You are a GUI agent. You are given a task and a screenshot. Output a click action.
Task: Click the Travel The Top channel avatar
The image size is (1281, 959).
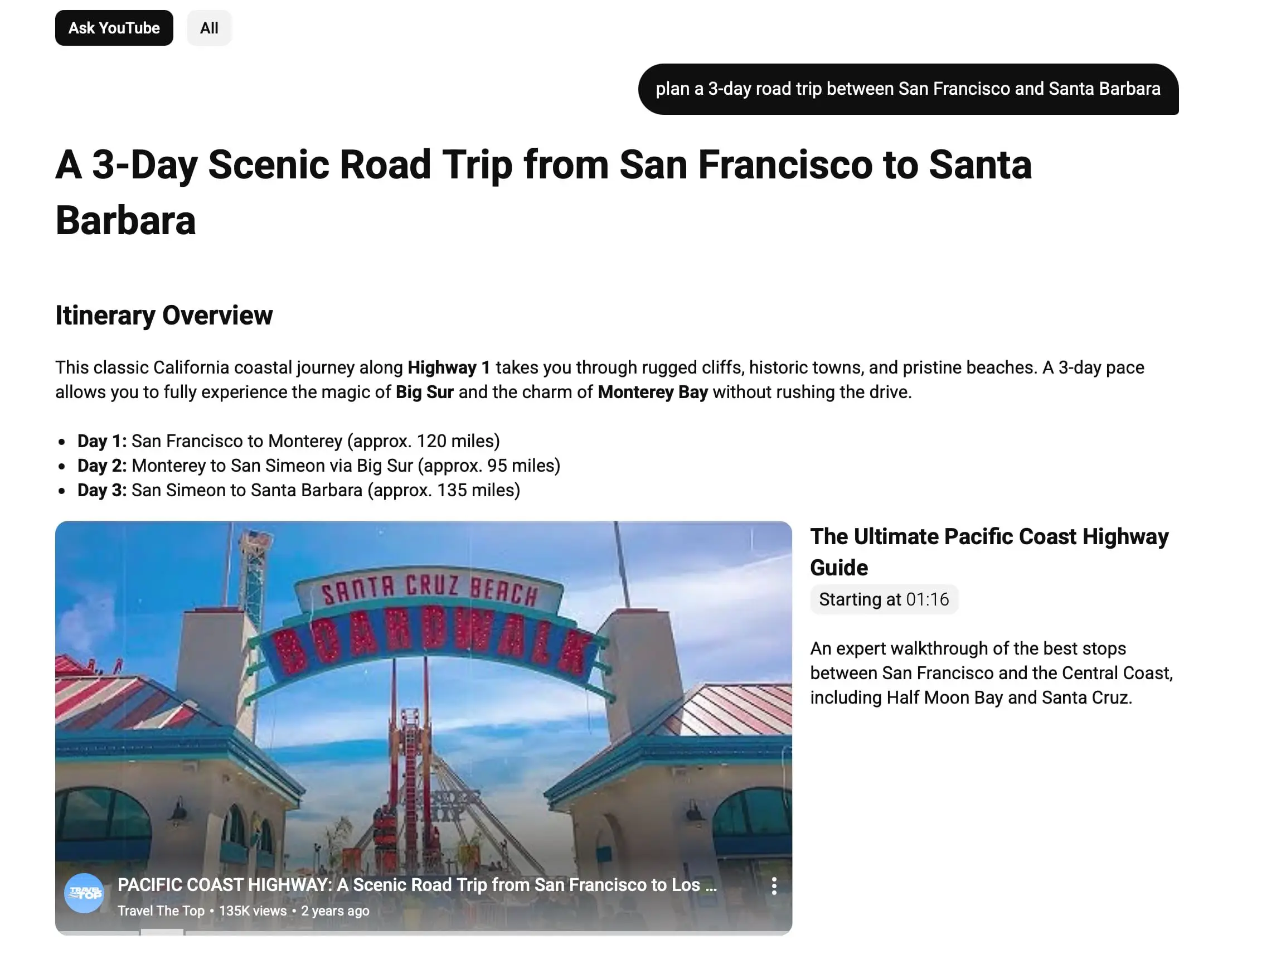tap(84, 893)
